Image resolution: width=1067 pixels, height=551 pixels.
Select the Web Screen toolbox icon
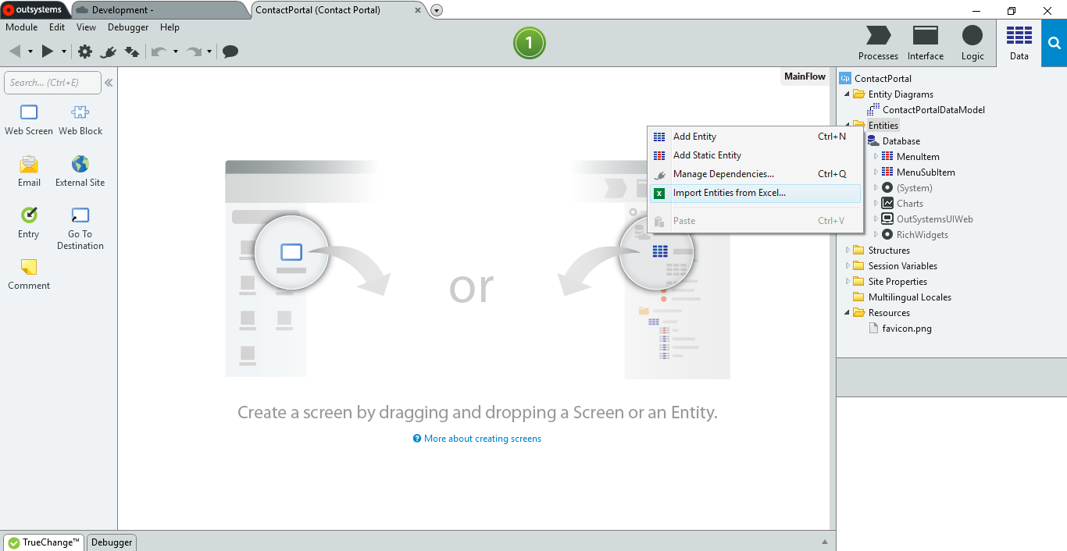coord(29,112)
